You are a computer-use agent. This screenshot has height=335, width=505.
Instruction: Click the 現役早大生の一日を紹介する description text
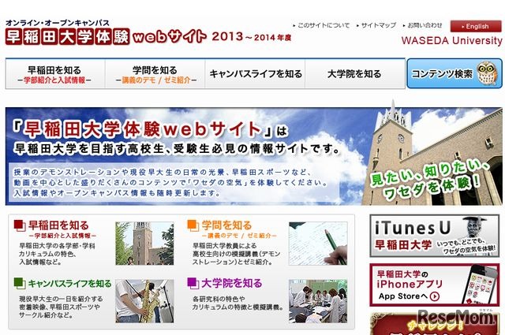pyautogui.click(x=61, y=299)
